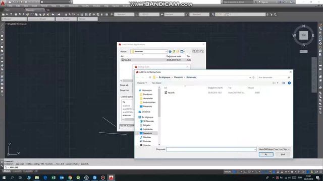Screen dimensions: 323x181
Task: Select İndirilenler in navigation pane
Action: pos(148,129)
